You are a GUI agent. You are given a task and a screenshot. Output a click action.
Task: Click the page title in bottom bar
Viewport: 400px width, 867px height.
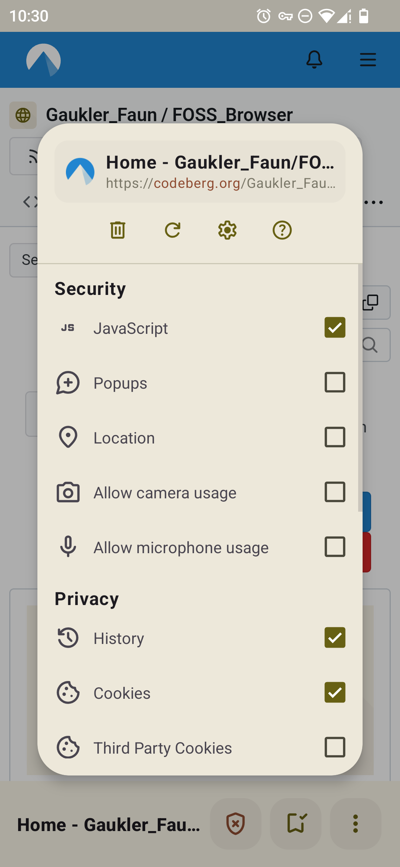point(109,825)
